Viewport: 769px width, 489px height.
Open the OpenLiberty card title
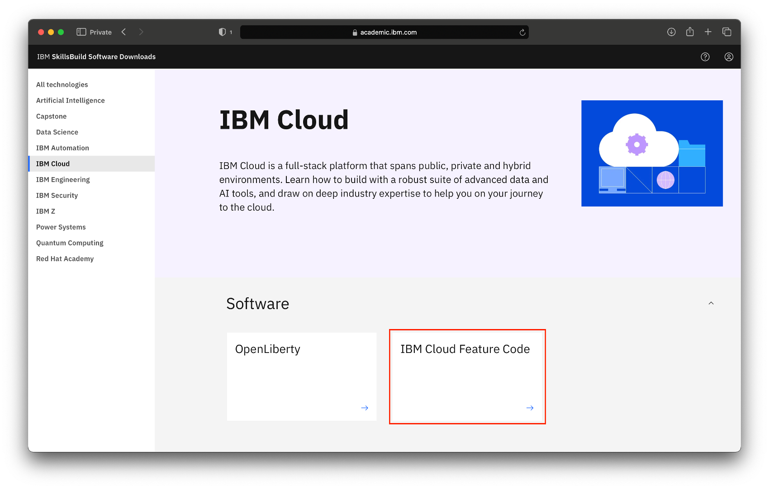click(x=268, y=349)
